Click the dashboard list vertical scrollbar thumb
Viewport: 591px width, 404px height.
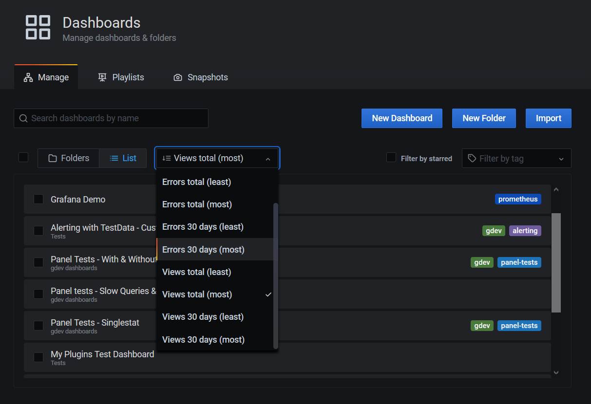point(556,263)
